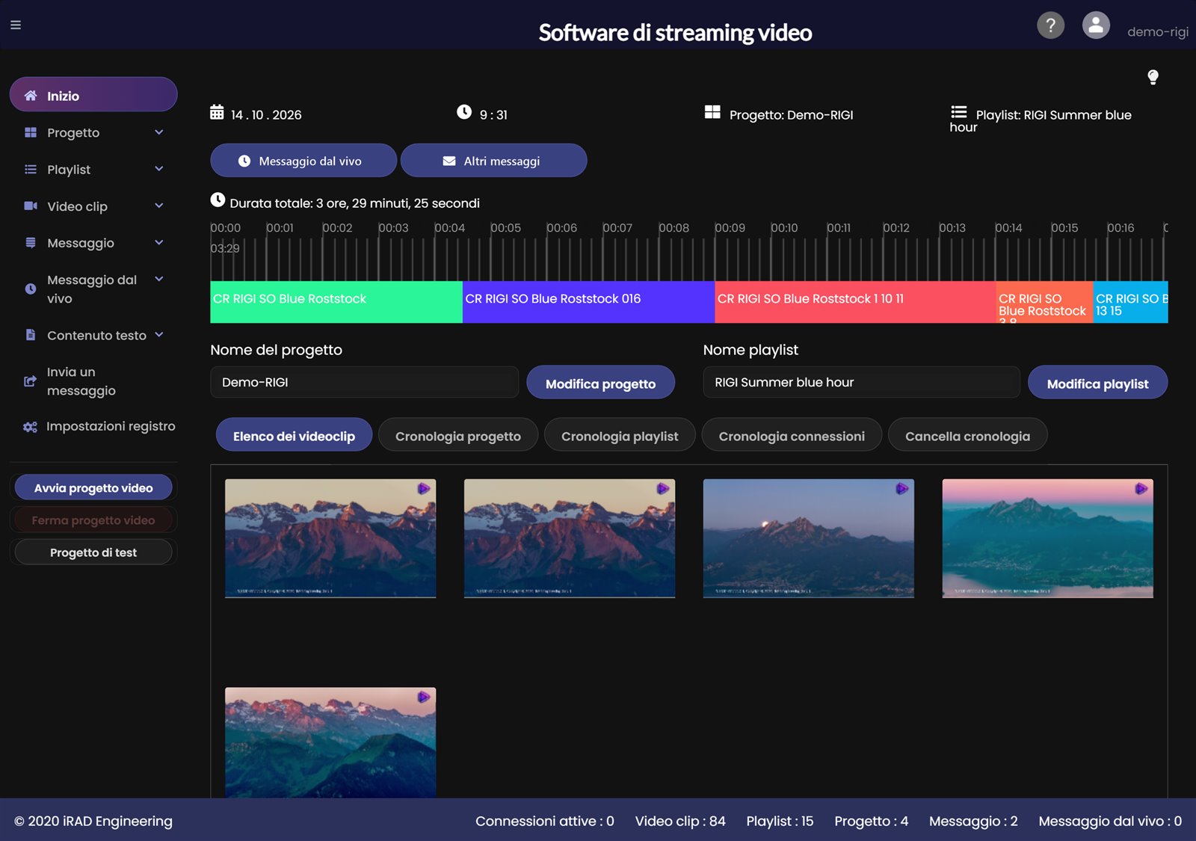Screen dimensions: 1196x841
Task: Switch to Elenco dei videoclip tab
Action: pyautogui.click(x=294, y=435)
